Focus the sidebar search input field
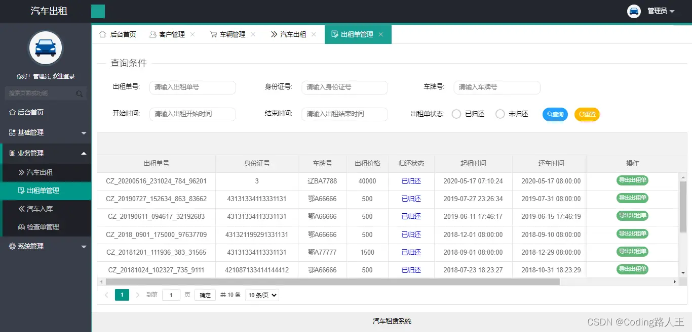Screen dimensions: 692x332 coord(45,93)
